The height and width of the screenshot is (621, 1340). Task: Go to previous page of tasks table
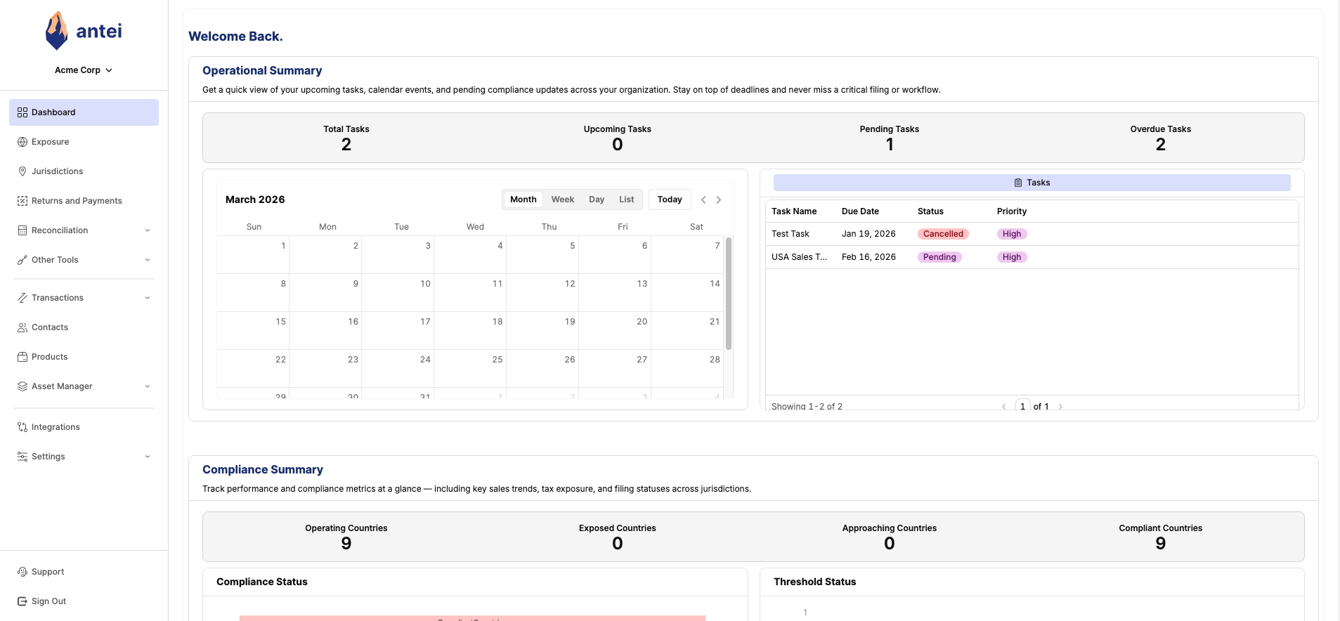1004,406
